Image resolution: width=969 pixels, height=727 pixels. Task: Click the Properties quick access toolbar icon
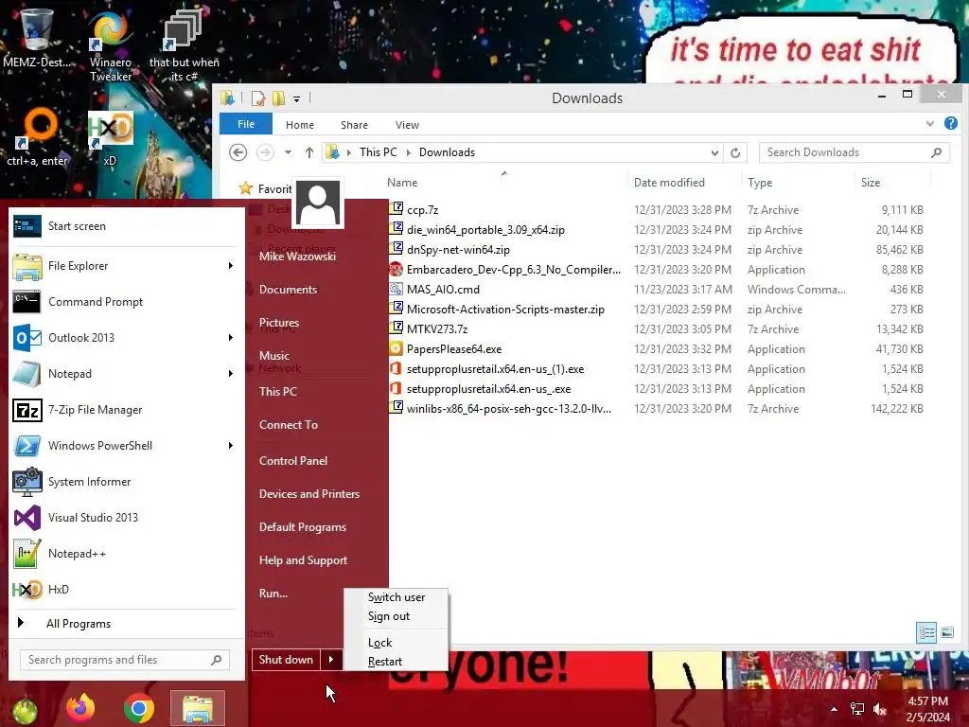[x=257, y=98]
